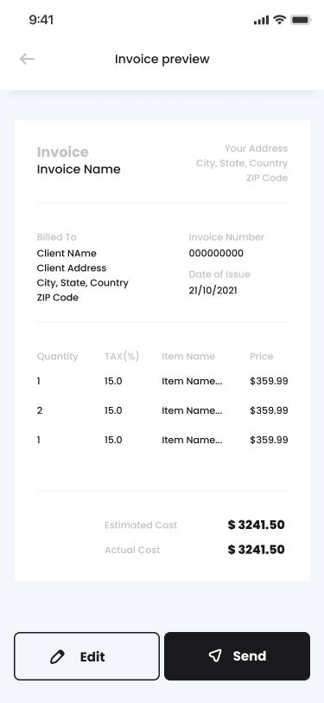Click the Actual Cost amount

coord(256,550)
